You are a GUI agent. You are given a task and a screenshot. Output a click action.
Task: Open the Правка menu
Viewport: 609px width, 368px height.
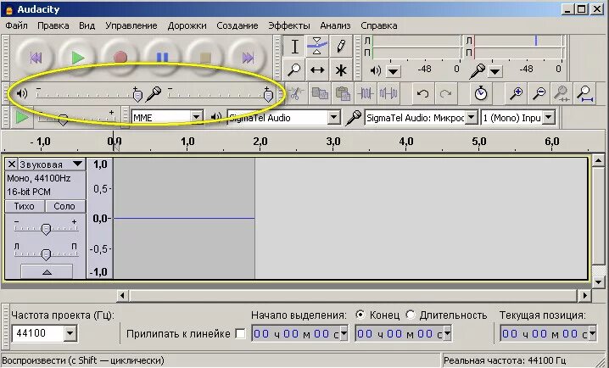[53, 25]
